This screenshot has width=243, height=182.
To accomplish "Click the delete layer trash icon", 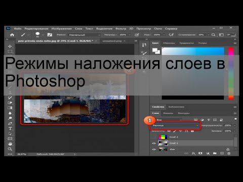I will (229, 153).
